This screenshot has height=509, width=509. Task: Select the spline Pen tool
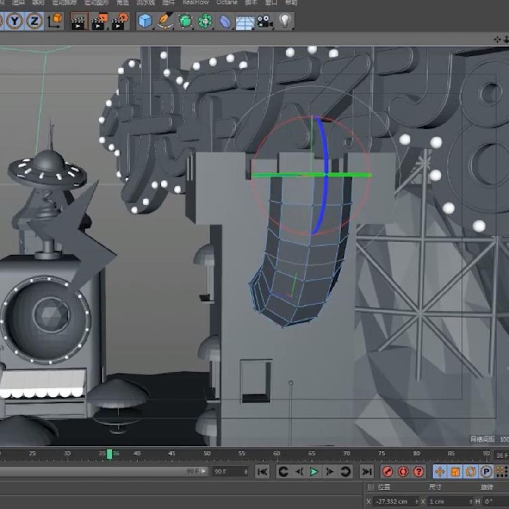coord(165,21)
